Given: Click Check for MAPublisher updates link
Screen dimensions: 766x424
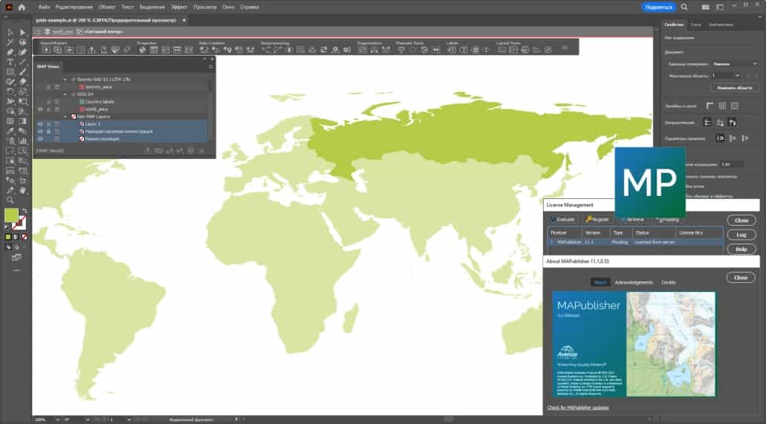Looking at the screenshot, I should point(578,408).
